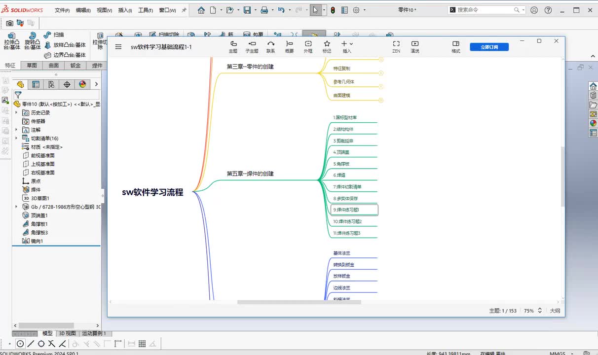Expand the 注解 tree node
Viewport: 598px width, 355px height.
click(16, 130)
